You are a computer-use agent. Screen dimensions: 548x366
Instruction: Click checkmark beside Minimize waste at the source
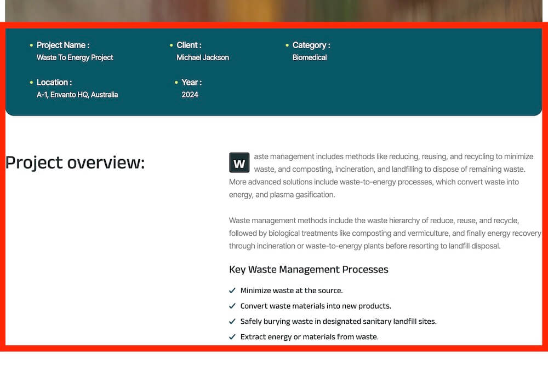tap(232, 291)
